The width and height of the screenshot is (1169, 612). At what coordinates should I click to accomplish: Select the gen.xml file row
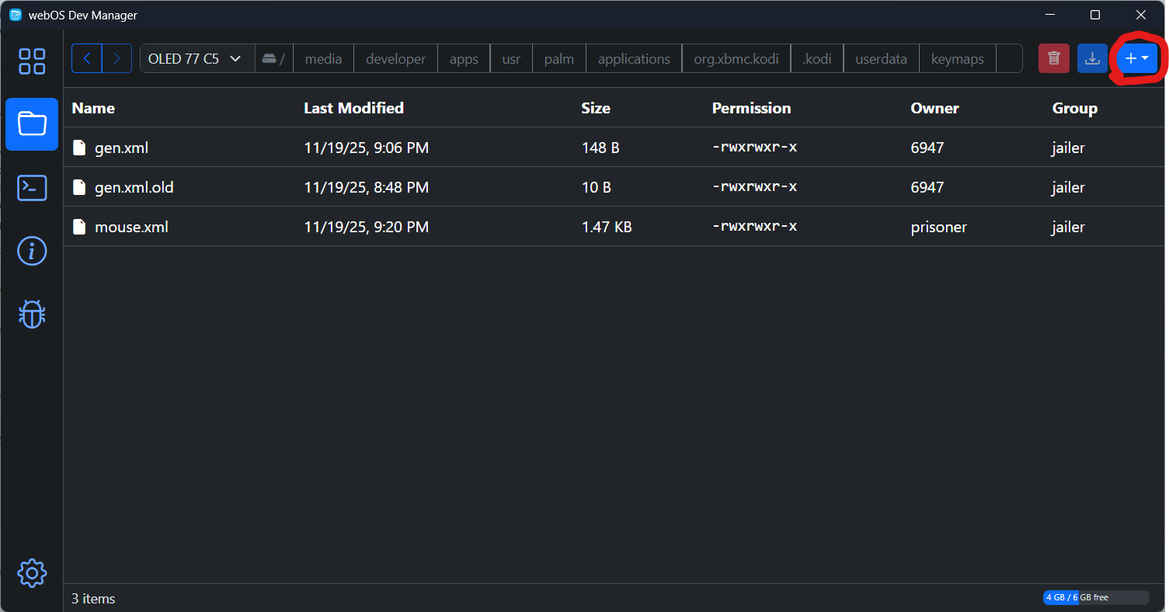point(121,148)
